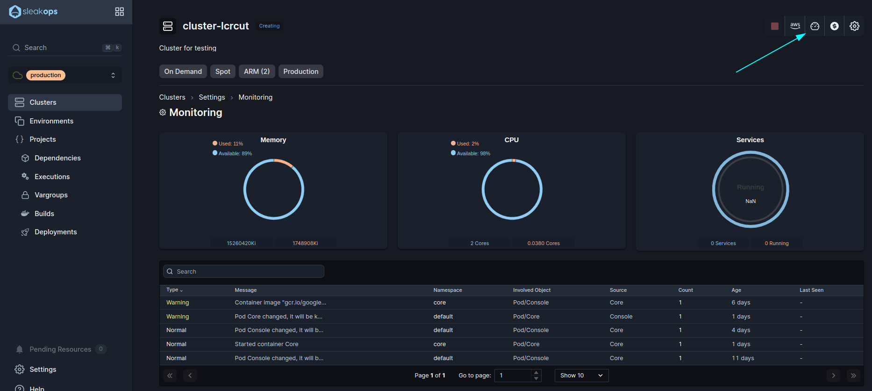This screenshot has width=872, height=391.
Task: Click the Deployments rocket icon
Action: (x=25, y=232)
